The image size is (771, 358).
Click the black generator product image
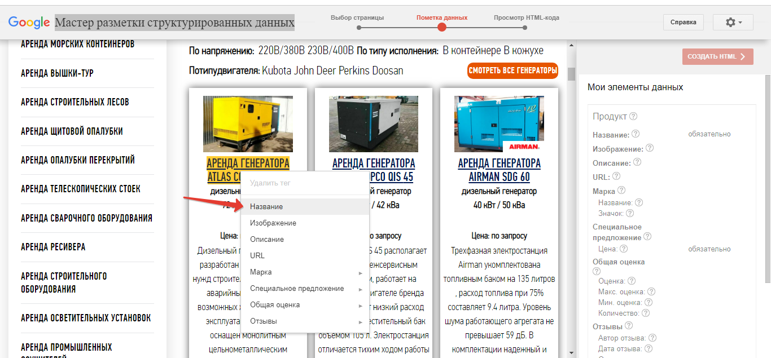coord(373,124)
